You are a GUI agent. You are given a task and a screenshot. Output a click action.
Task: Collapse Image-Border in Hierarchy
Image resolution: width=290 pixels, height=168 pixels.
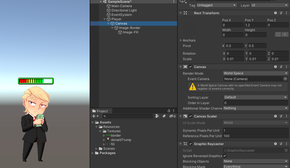pyautogui.click(x=112, y=28)
